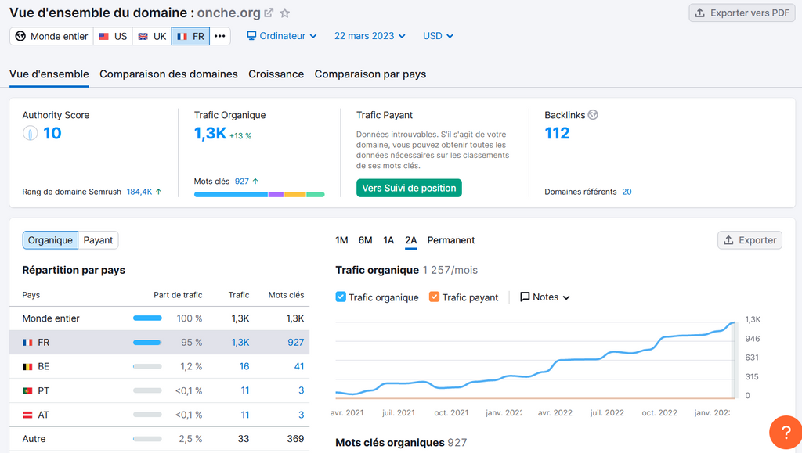Switch to the Payant toggle
The image size is (802, 453).
coord(98,240)
